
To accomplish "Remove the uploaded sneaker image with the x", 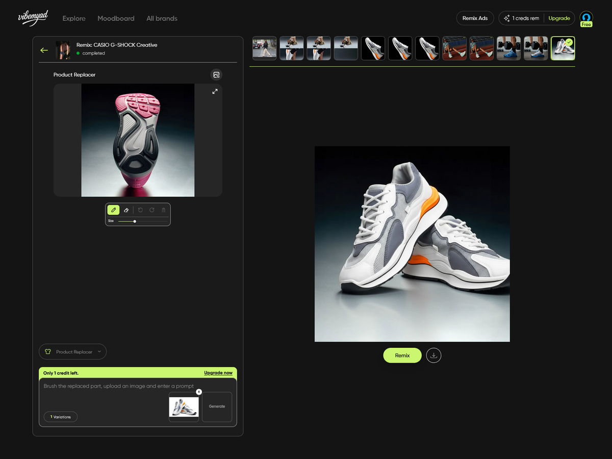I will tap(199, 392).
